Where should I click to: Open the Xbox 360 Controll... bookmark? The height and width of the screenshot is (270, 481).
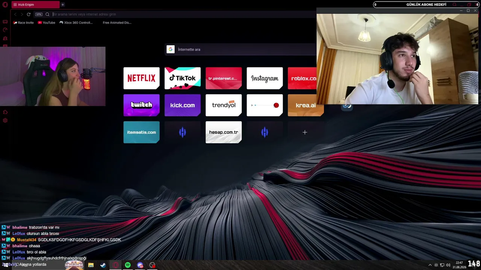(76, 22)
